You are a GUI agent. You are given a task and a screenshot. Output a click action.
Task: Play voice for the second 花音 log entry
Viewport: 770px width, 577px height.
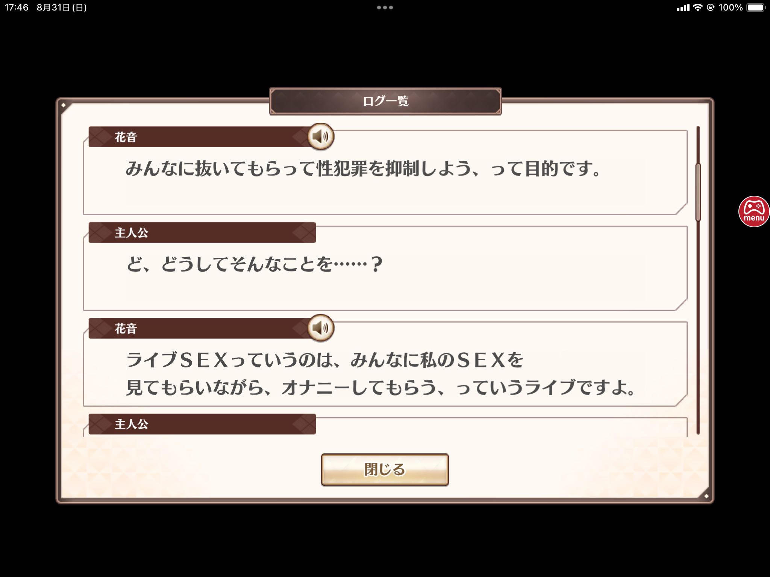320,328
